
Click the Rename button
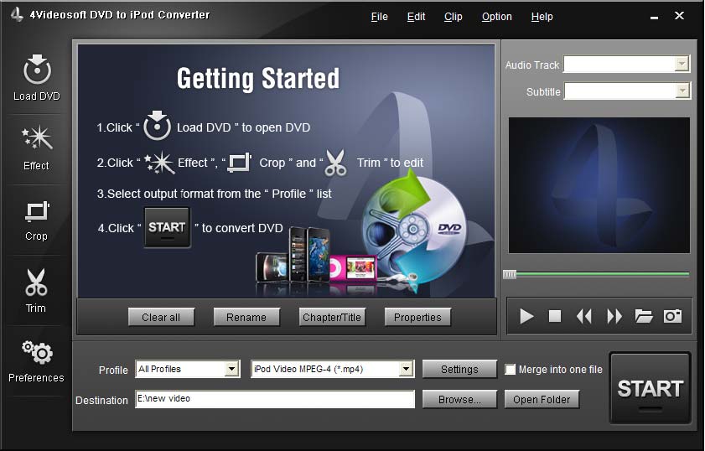[246, 317]
